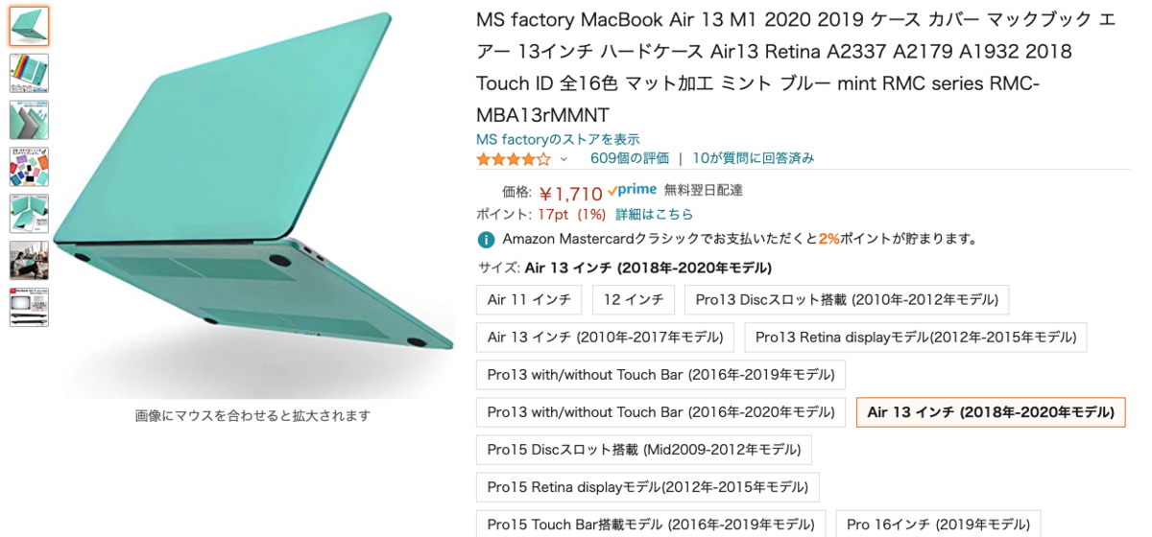This screenshot has height=537, width=1152.
Task: Select the second color-variety thumbnail
Action: tap(29, 73)
